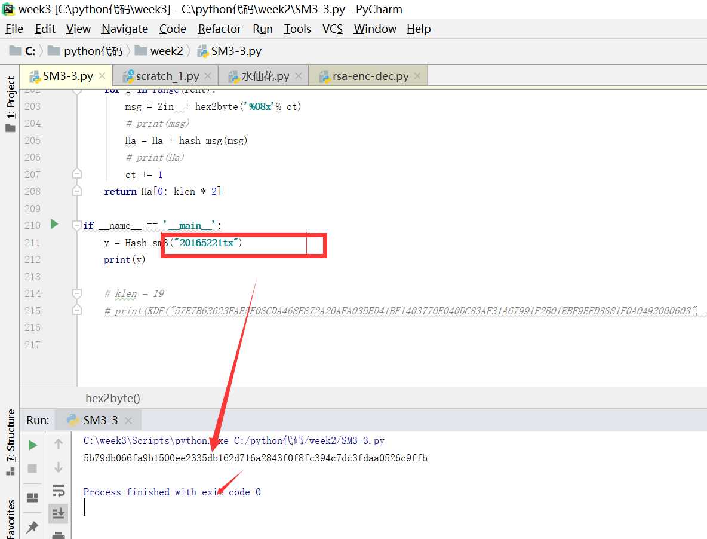Click line number 216 in the gutter

pos(32,327)
